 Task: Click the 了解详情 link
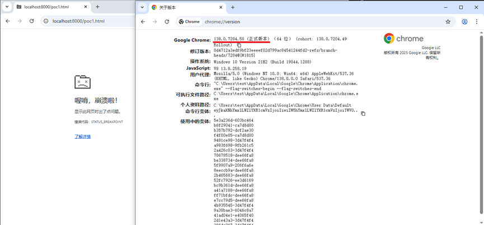coord(82,137)
